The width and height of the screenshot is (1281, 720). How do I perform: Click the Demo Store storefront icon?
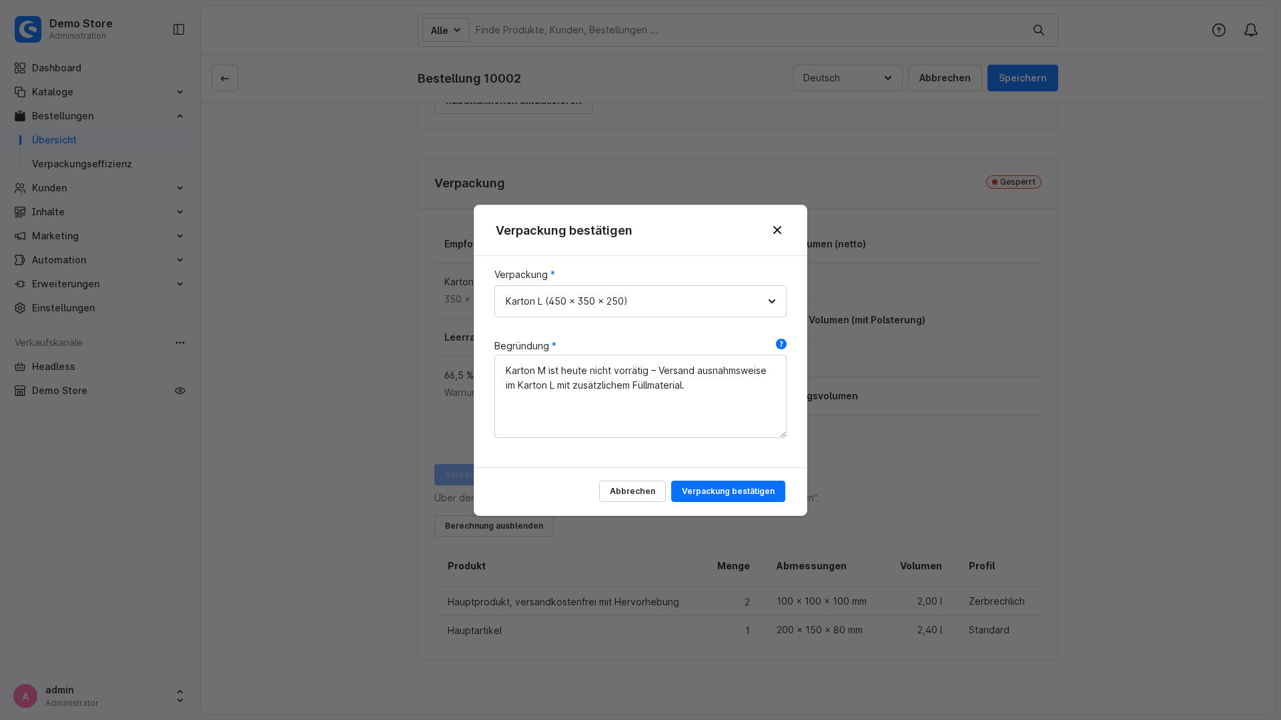pos(20,391)
